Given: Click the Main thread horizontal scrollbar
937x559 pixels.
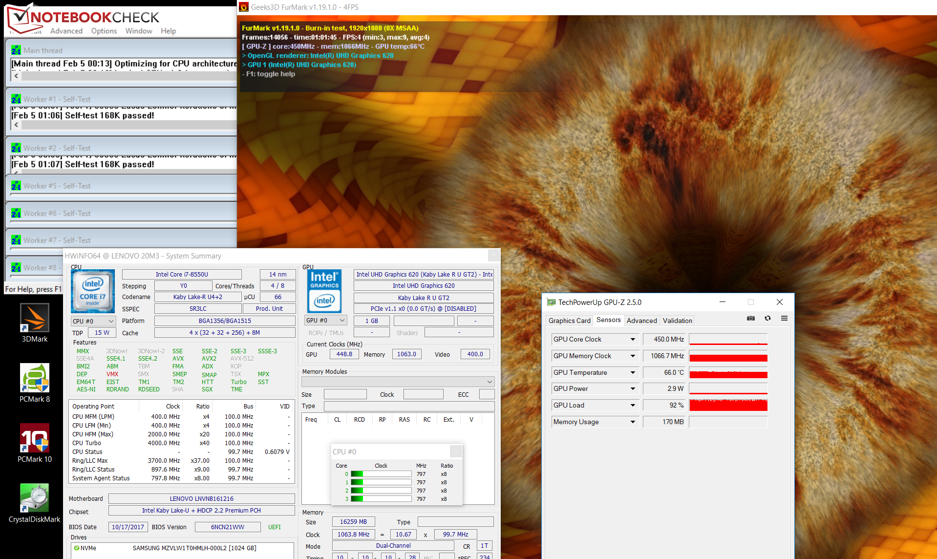Looking at the screenshot, I should click(124, 76).
